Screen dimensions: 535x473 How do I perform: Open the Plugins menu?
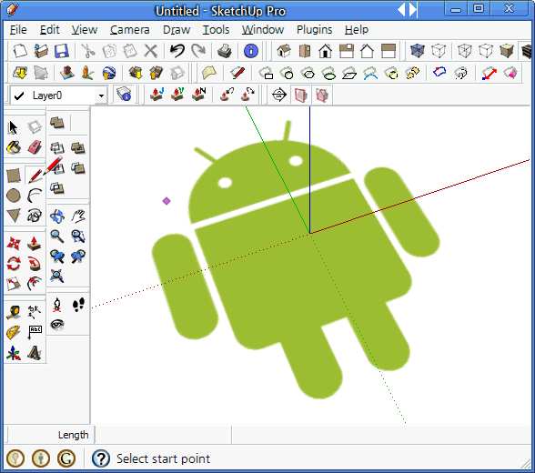(x=314, y=30)
